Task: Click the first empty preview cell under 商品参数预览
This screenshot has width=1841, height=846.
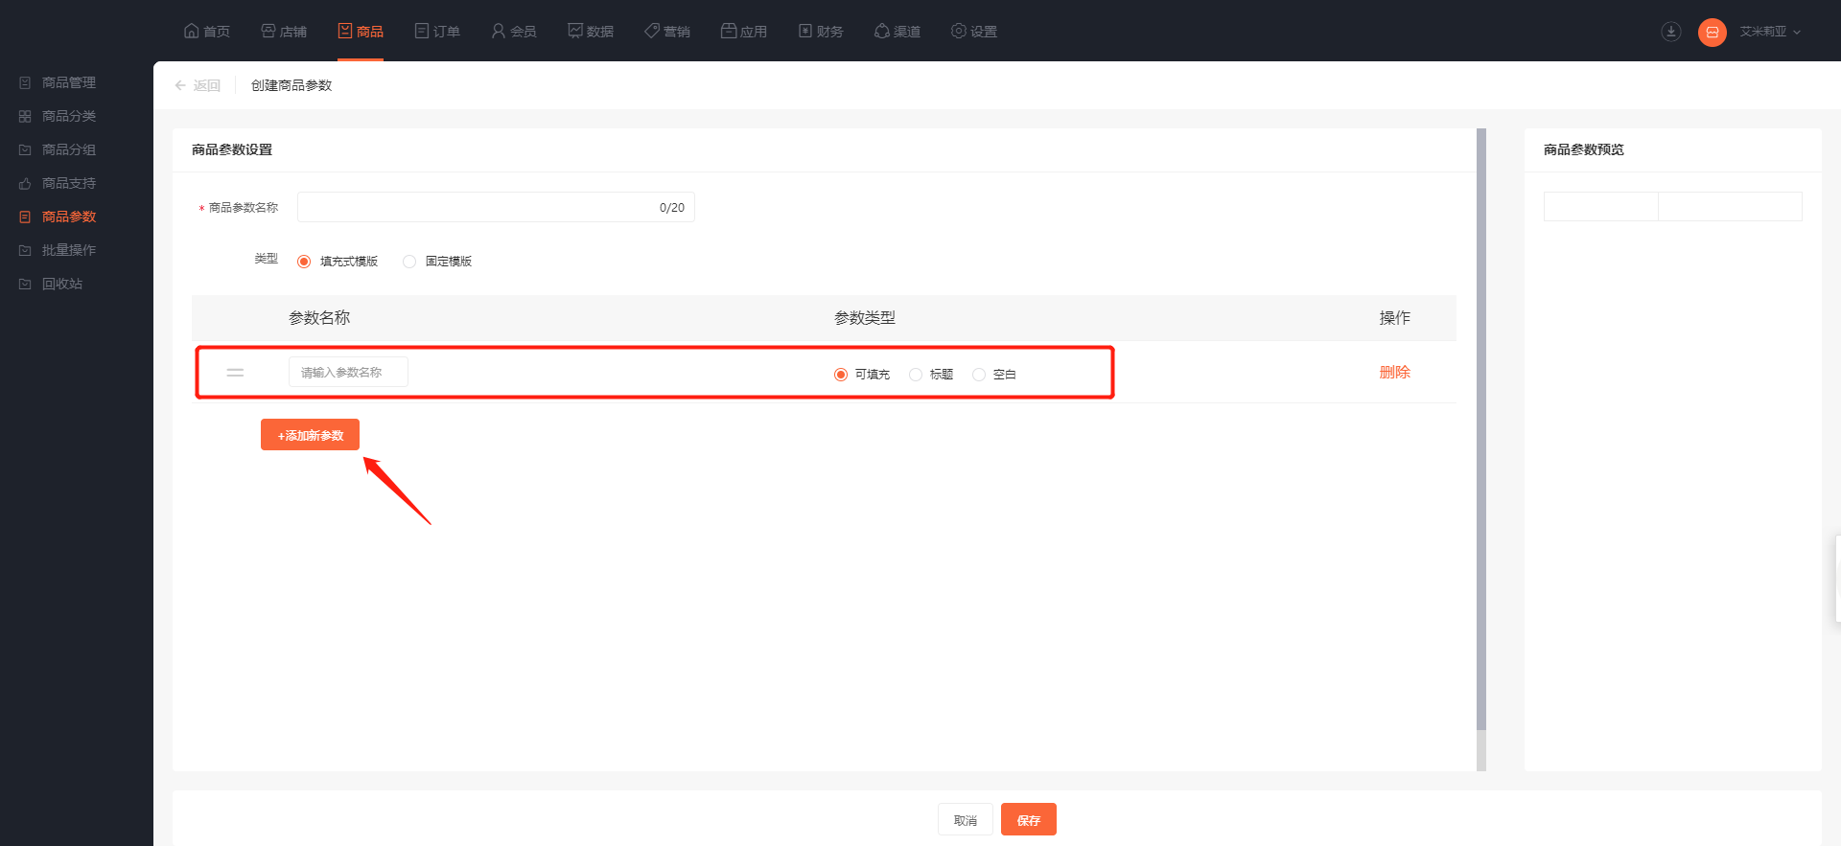Action: click(x=1600, y=206)
